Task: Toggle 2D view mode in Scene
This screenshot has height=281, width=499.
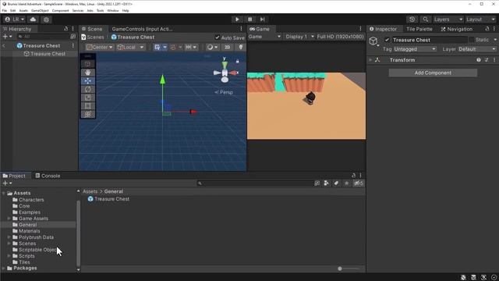Action: coord(227,47)
